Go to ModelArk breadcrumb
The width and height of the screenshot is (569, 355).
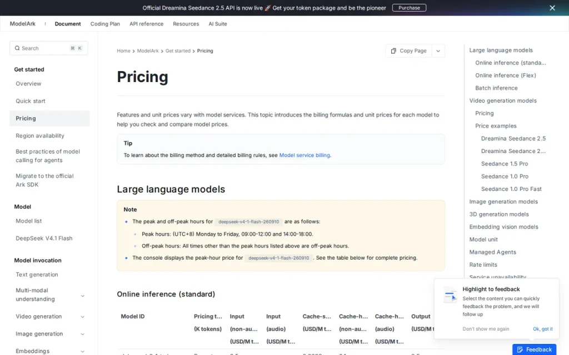pyautogui.click(x=148, y=50)
